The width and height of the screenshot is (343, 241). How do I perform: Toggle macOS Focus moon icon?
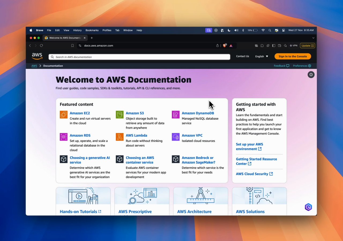coord(229,30)
